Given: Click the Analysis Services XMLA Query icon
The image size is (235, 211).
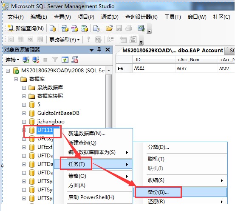Looking at the screenshot, I should coord(85,28).
